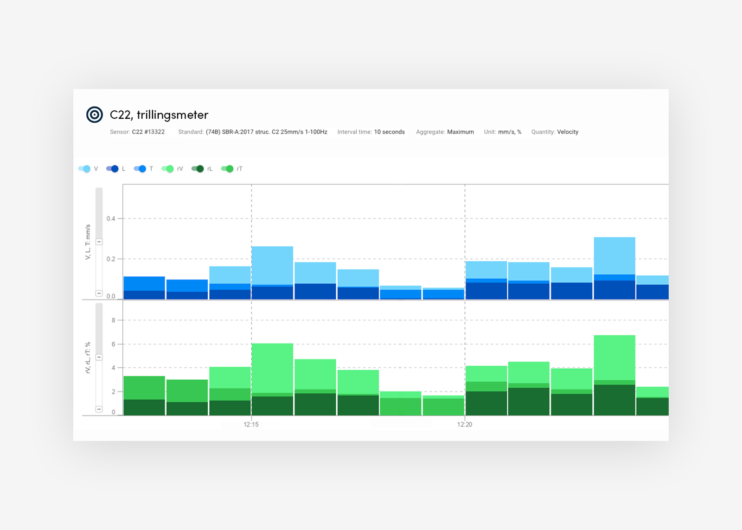Click the 12:15 time axis label
742x530 pixels.
251,424
